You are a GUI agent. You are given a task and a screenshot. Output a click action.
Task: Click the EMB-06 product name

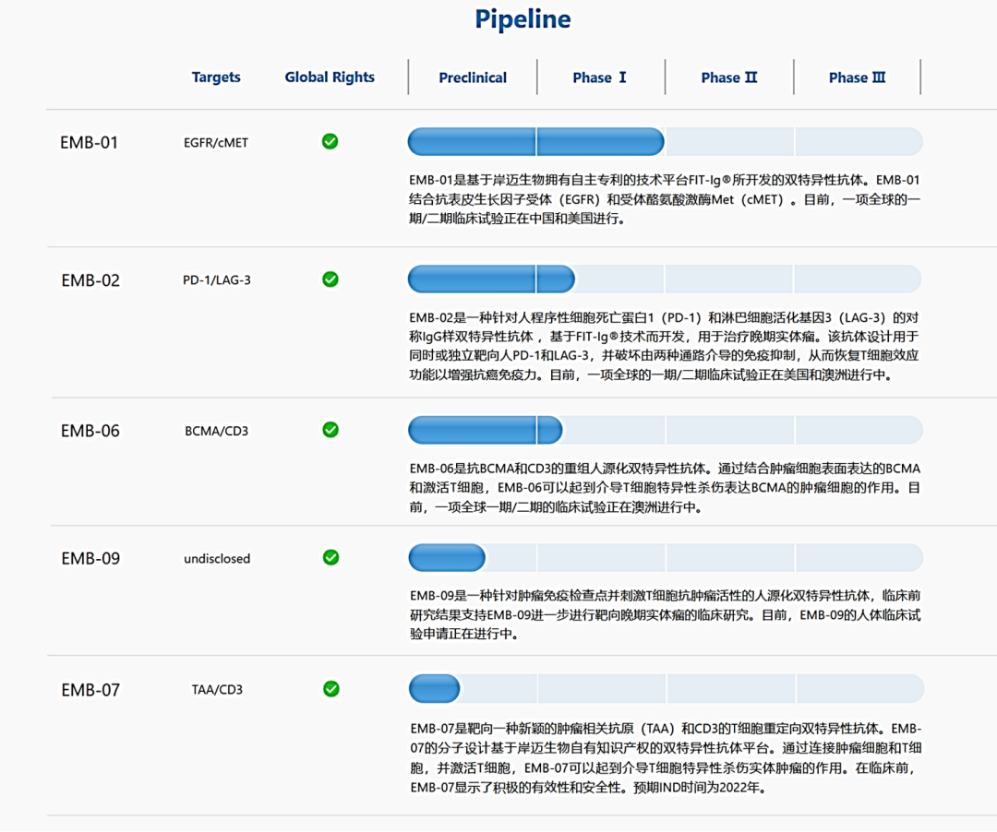pyautogui.click(x=90, y=431)
